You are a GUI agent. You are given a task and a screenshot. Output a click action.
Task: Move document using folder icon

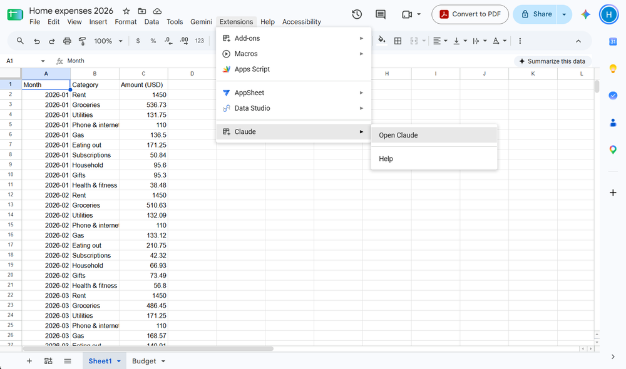point(141,11)
